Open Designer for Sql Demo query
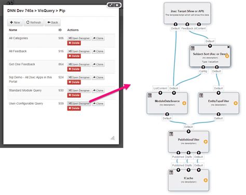The image size is (246, 195). pos(79,77)
